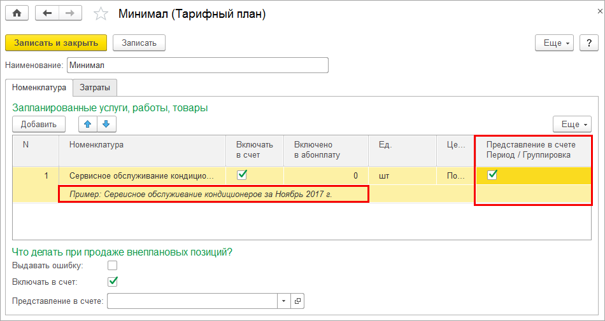The image size is (605, 321).
Task: Move row up with blue arrow
Action: (88, 124)
